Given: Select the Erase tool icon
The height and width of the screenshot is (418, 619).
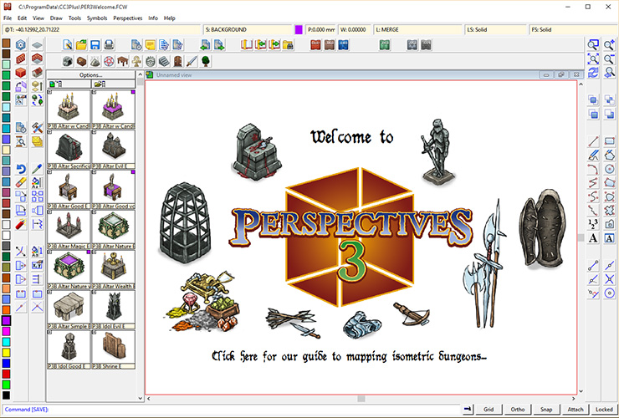Looking at the screenshot, I should 21,182.
